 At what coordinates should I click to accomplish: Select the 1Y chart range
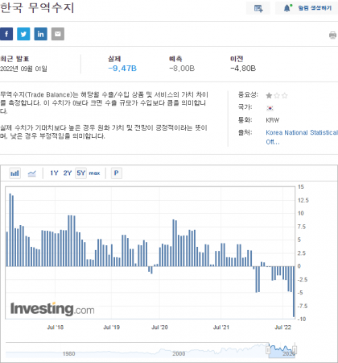pyautogui.click(x=54, y=173)
